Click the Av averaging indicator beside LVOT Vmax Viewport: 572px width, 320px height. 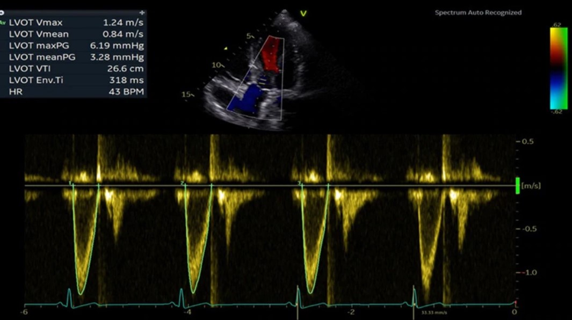coord(3,23)
